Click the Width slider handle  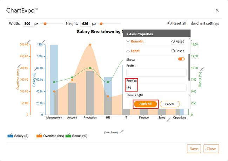point(45,24)
